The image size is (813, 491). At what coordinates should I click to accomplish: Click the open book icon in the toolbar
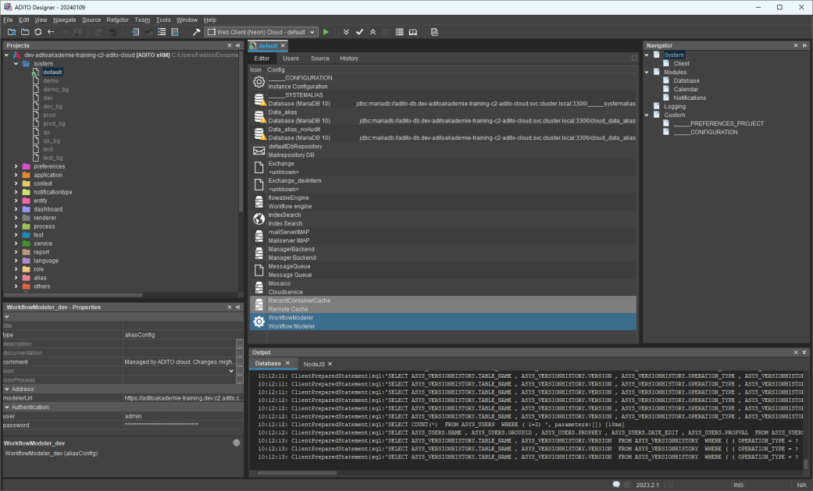click(413, 32)
